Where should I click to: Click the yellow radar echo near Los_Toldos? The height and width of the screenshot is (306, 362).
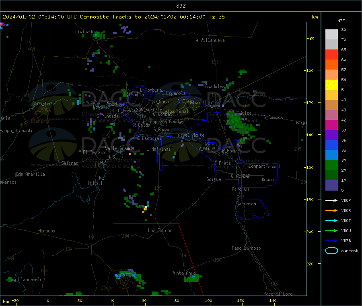[146, 208]
